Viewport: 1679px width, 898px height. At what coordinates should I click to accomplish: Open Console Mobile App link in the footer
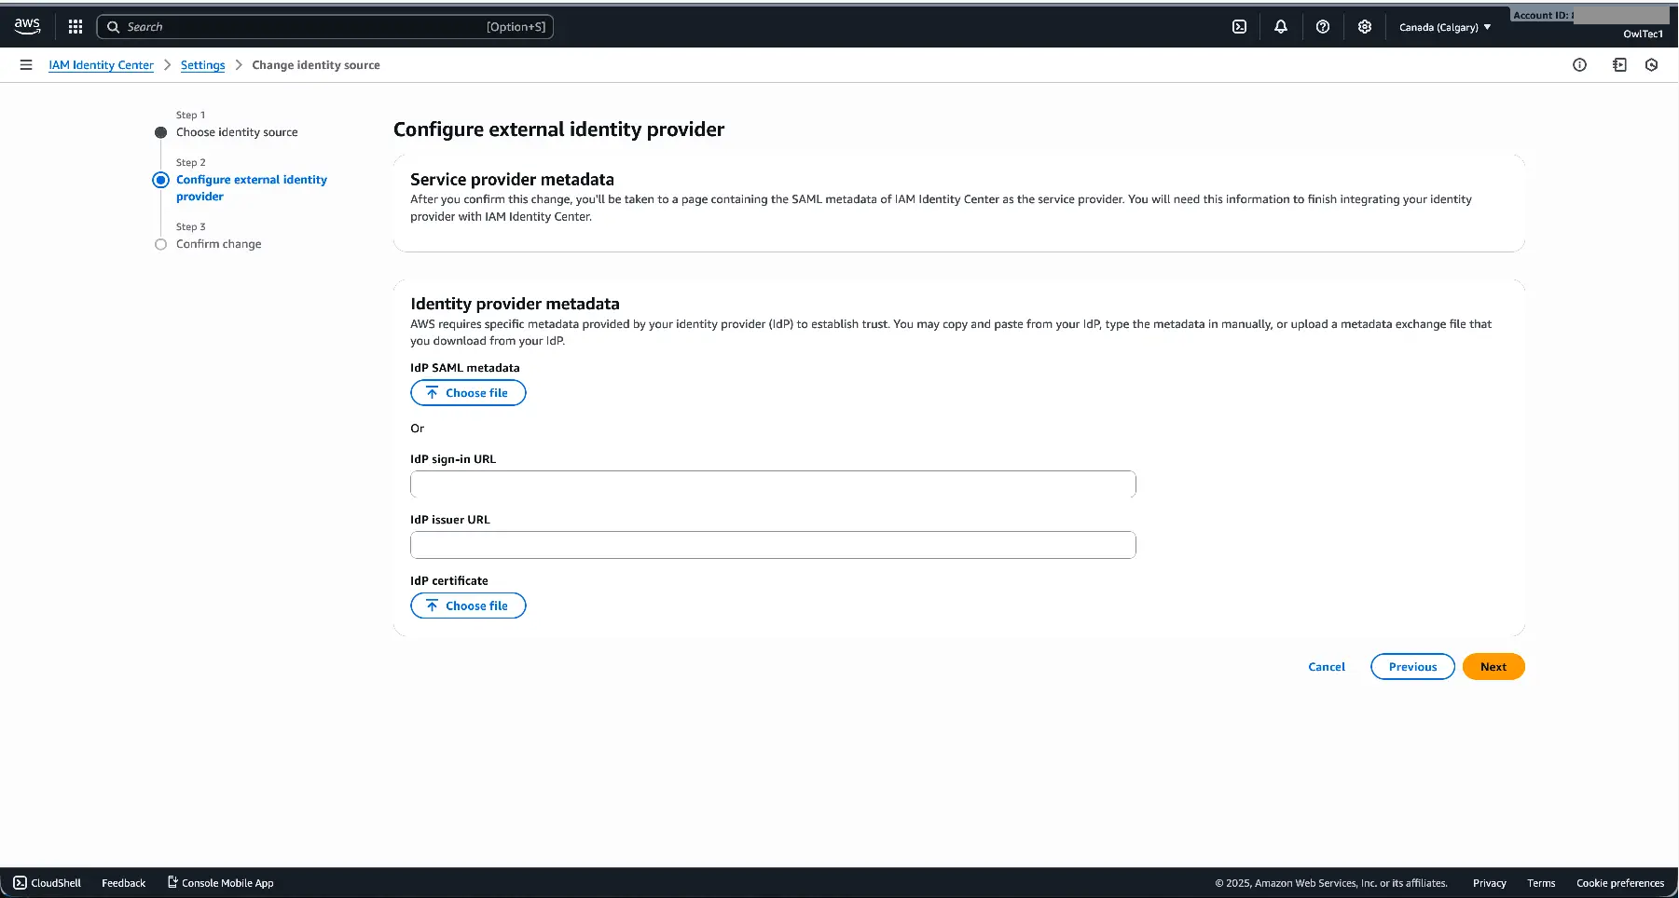[x=220, y=883]
